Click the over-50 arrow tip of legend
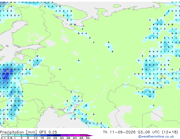This screenshot has height=139, width=180. pyautogui.click(x=90, y=135)
